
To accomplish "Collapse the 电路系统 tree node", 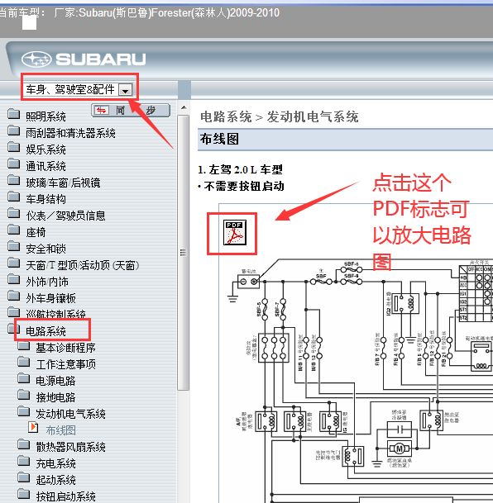I will tap(46, 331).
